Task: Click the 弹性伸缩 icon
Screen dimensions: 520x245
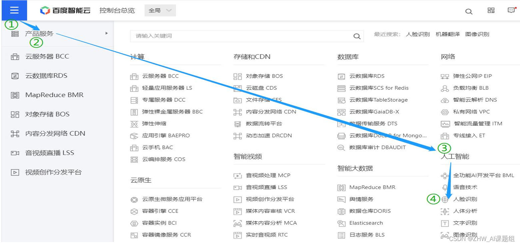Action: (x=134, y=124)
